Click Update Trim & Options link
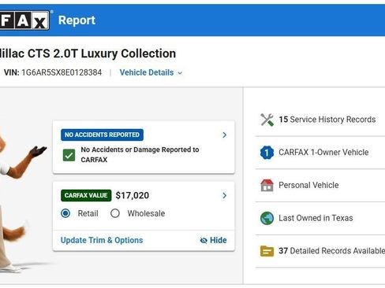The width and height of the screenshot is (385, 288). 102,240
